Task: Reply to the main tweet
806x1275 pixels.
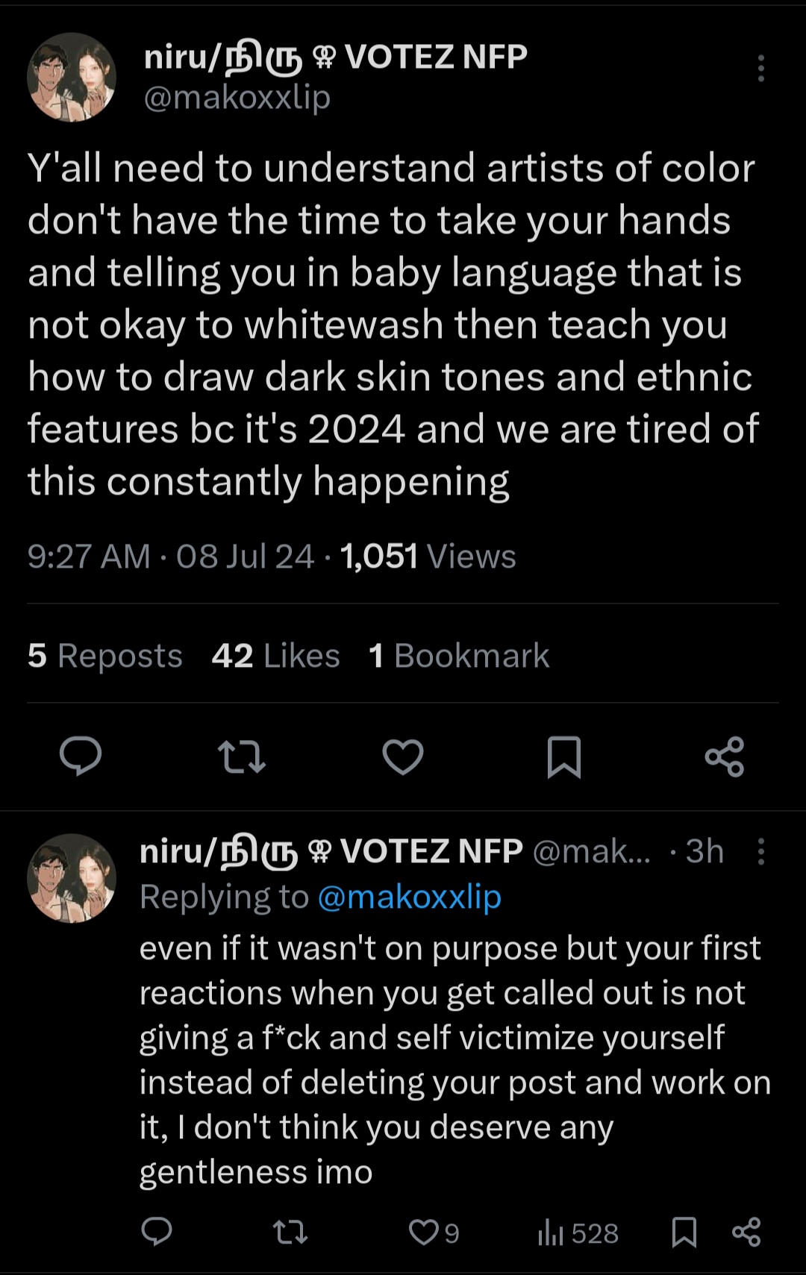Action: click(81, 756)
